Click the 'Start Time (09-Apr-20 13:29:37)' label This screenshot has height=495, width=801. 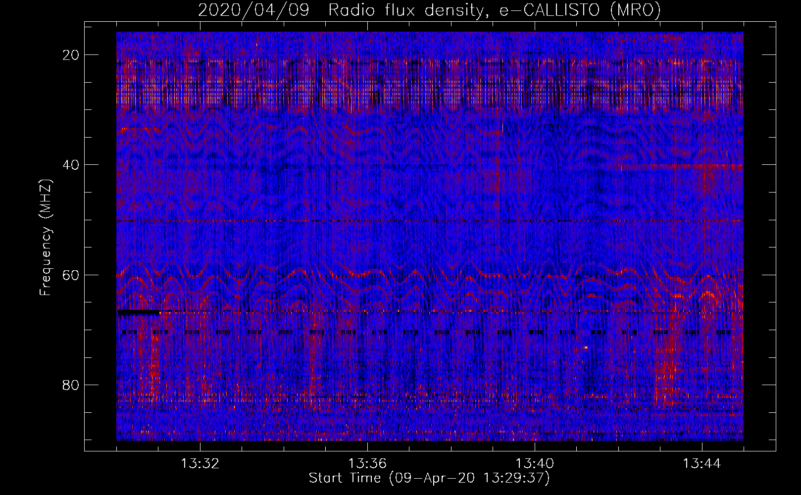pos(429,478)
